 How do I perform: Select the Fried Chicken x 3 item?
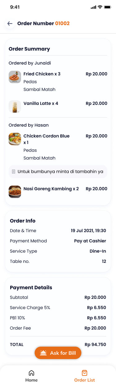58,82
